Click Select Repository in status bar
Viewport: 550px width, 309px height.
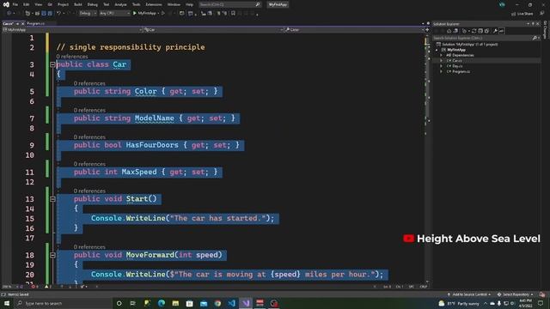click(516, 294)
